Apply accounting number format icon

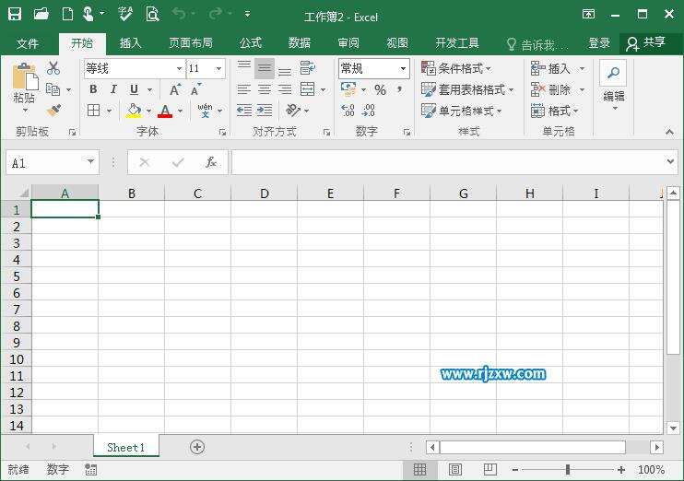(x=348, y=89)
